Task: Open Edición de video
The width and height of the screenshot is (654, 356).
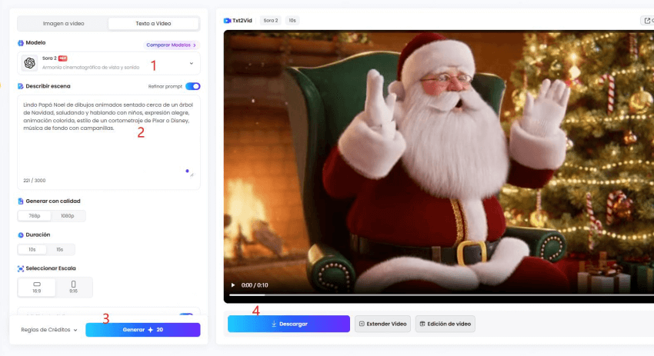Action: click(445, 324)
